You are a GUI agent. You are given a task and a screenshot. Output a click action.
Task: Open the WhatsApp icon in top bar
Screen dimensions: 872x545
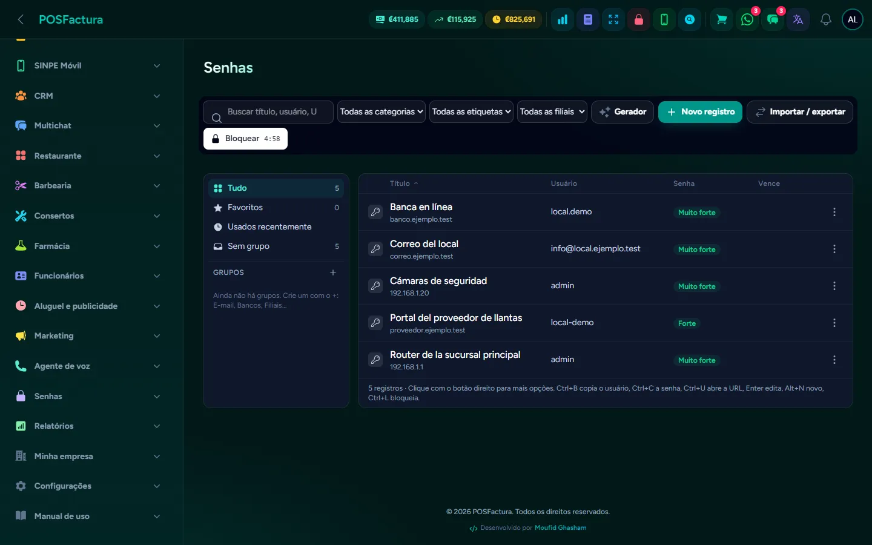(x=747, y=19)
